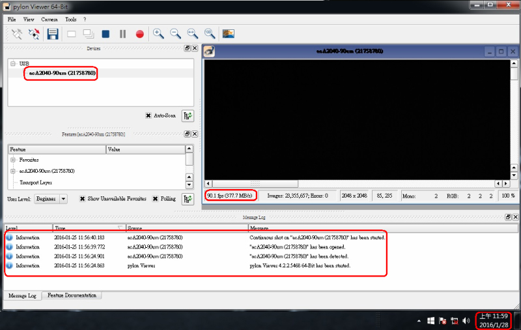Click the refresh devices icon beside Auto-Scan

[188, 115]
